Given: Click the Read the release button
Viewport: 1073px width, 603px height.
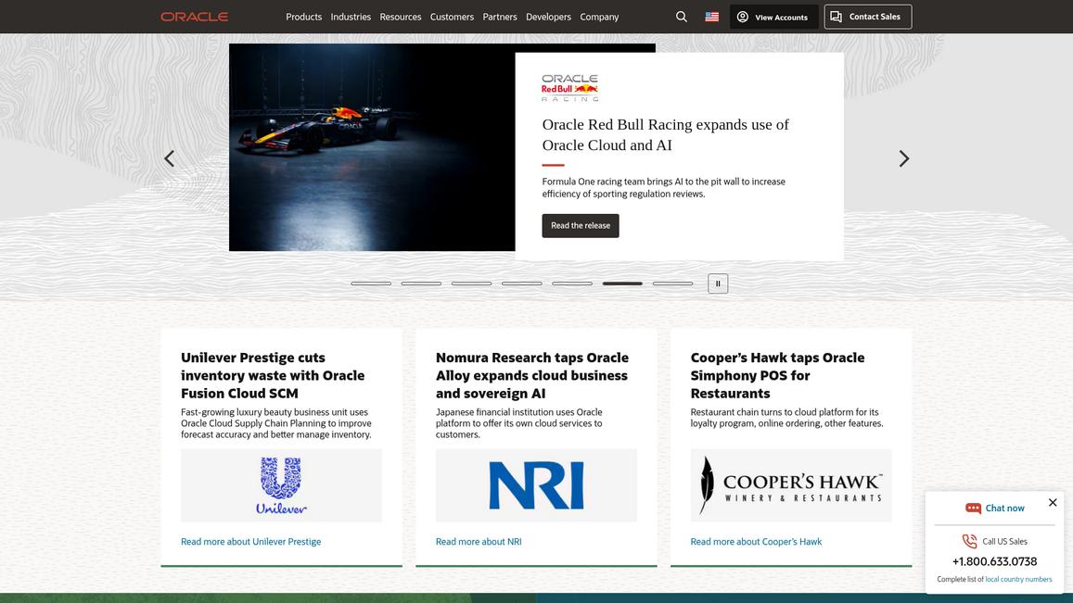Looking at the screenshot, I should 581,226.
